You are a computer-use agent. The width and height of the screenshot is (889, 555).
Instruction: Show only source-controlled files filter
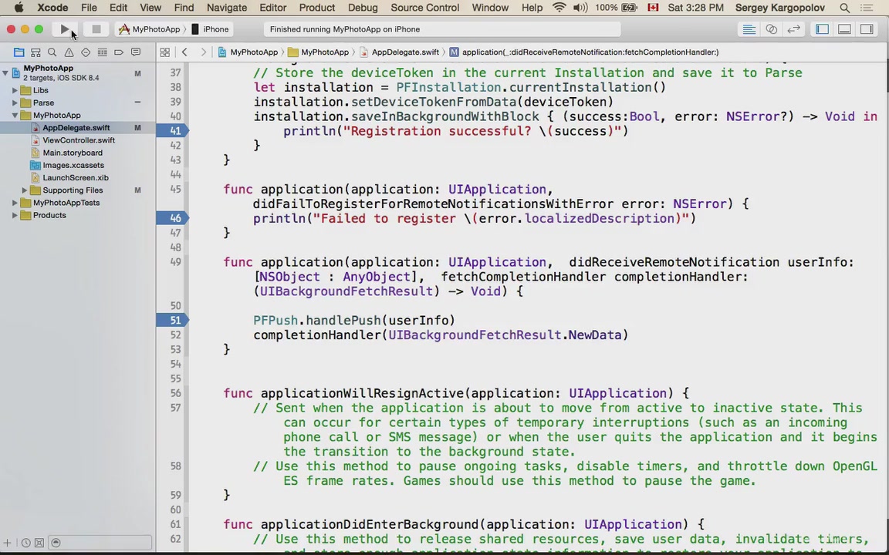click(x=39, y=543)
